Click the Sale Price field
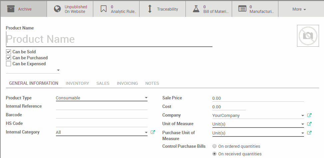 [258, 98]
